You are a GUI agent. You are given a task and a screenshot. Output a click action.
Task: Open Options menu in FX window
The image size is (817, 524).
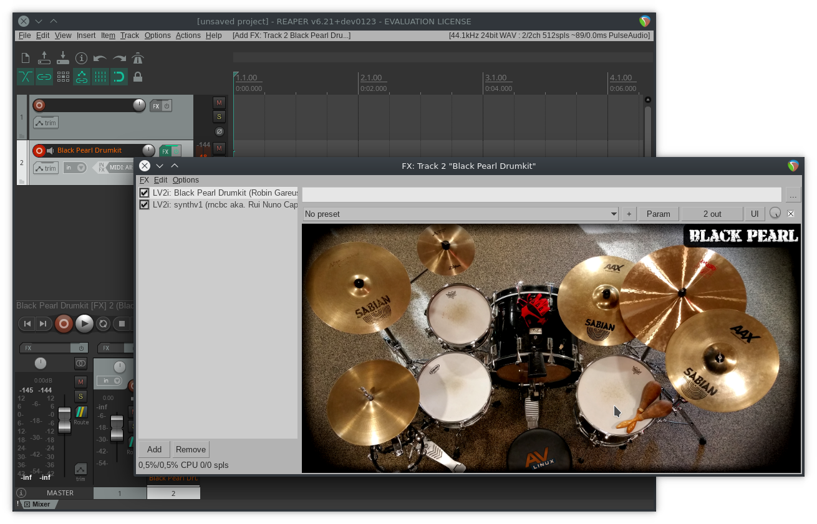[x=186, y=180]
